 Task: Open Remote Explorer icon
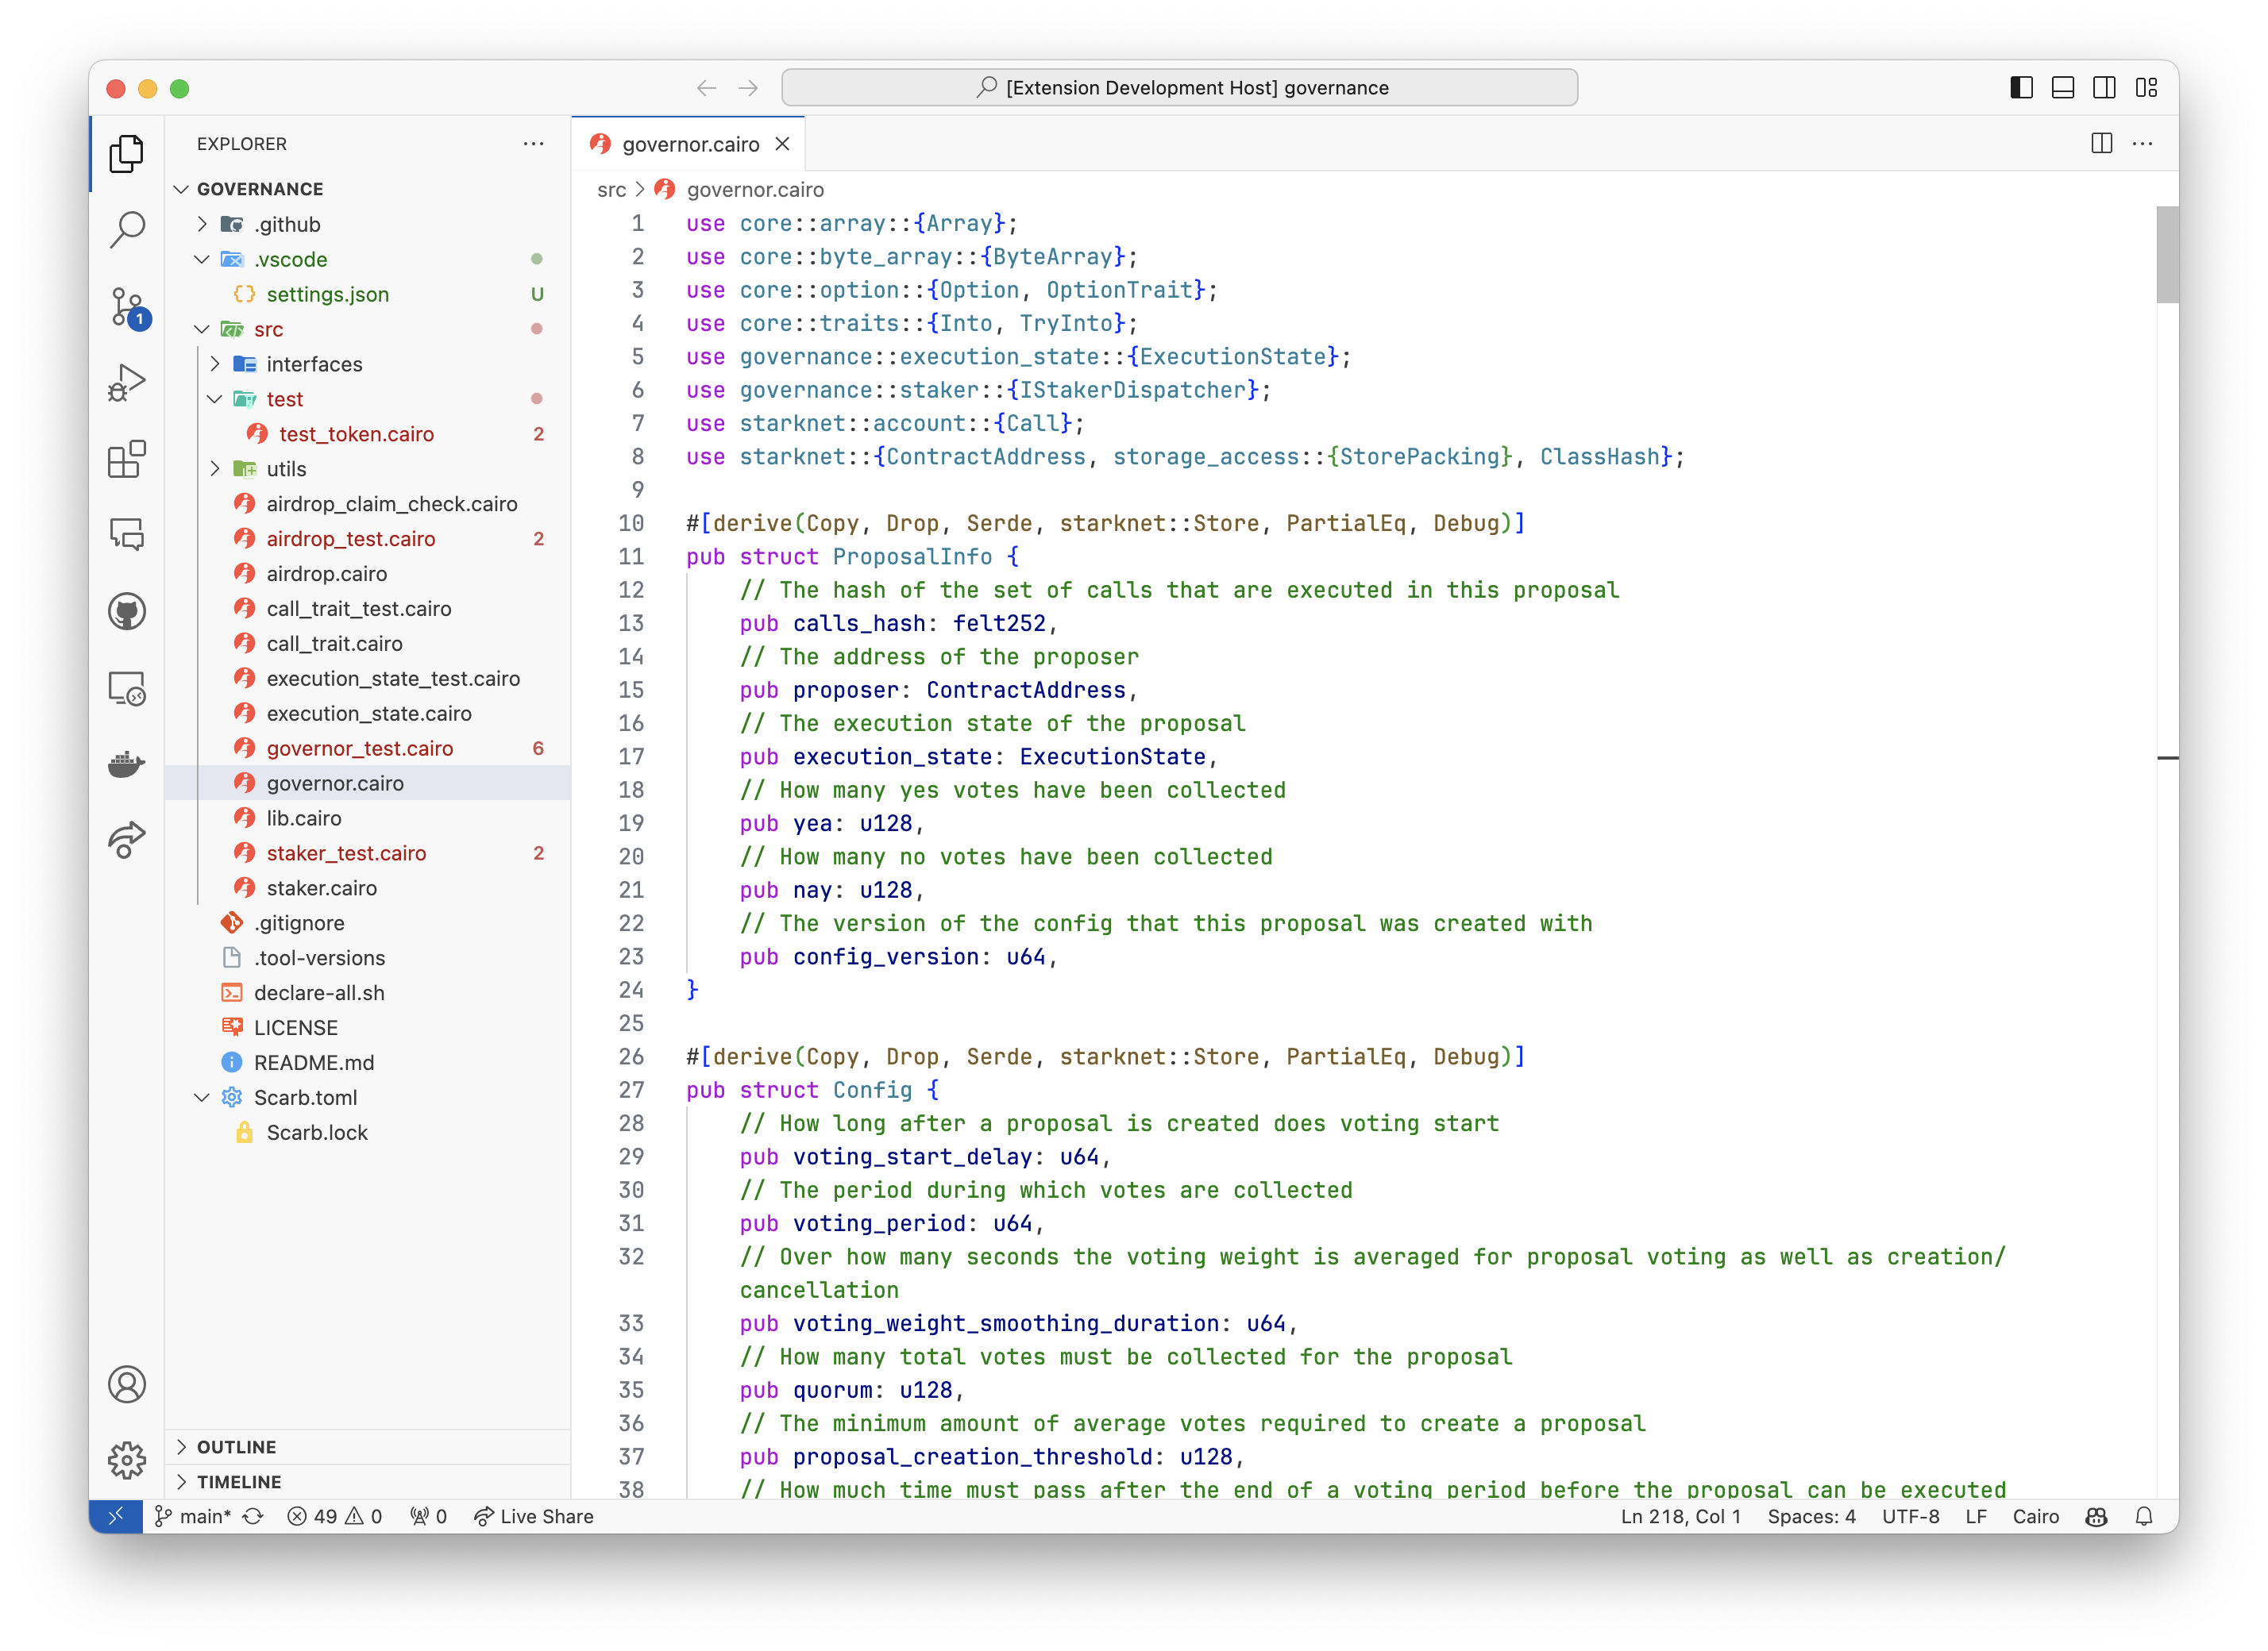tap(127, 689)
